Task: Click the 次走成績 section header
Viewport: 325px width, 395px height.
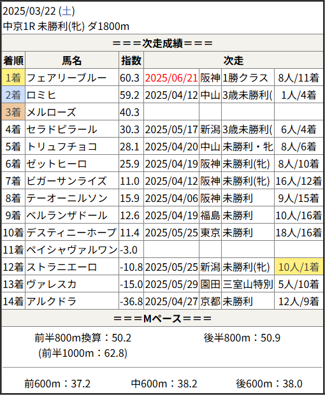Action: coord(162,43)
